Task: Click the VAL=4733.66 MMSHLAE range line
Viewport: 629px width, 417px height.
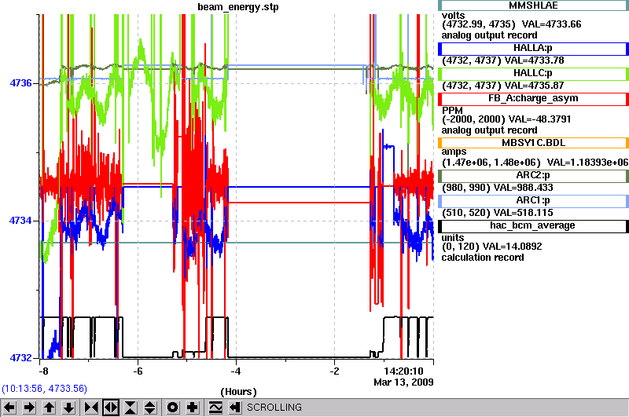Action: coord(512,24)
